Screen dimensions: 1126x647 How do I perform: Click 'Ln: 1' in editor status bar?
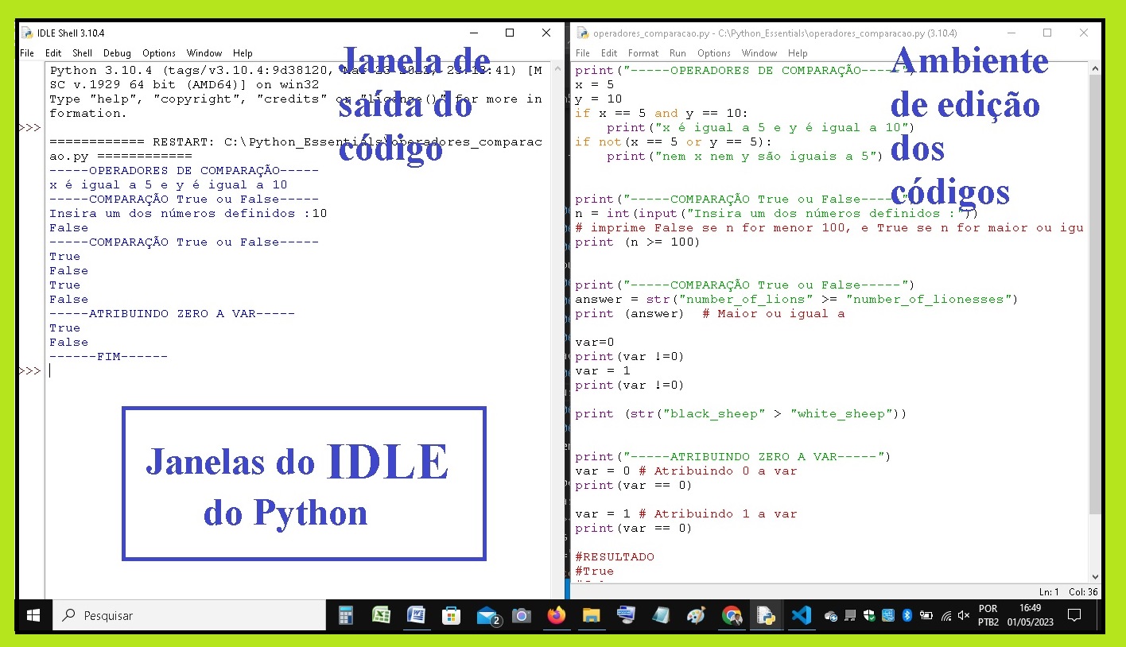coord(1048,591)
